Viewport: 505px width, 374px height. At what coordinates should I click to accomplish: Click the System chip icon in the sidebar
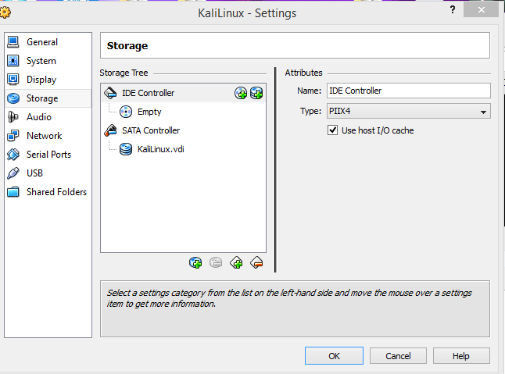click(13, 61)
